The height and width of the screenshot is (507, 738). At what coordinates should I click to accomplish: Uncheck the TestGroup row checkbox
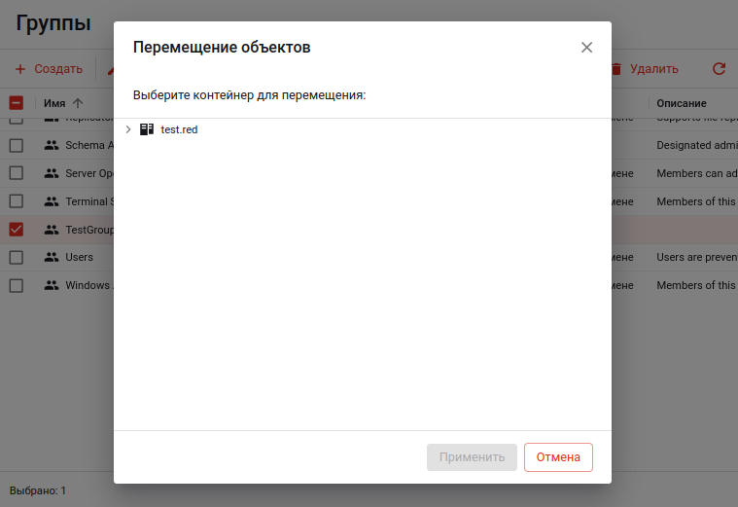pos(17,230)
